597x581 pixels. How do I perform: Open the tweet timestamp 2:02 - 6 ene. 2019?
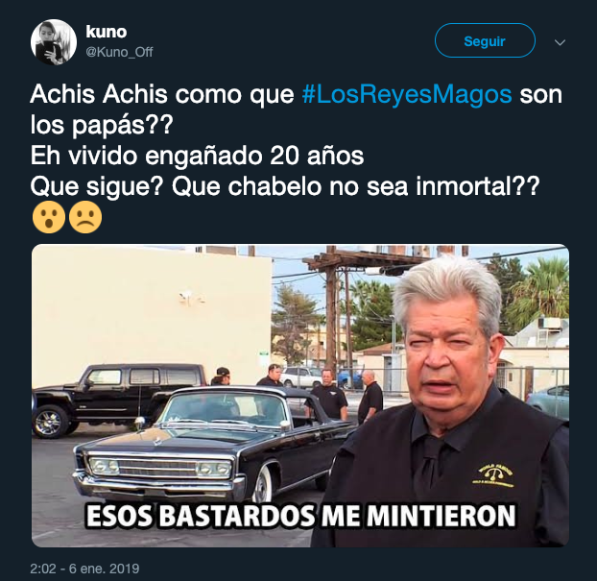point(84,569)
